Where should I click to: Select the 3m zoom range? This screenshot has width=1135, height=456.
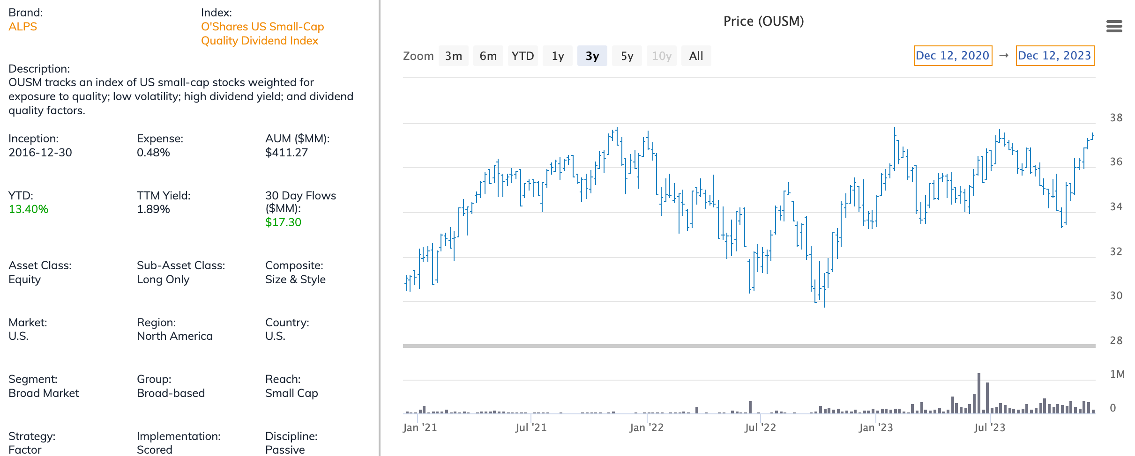coord(454,56)
